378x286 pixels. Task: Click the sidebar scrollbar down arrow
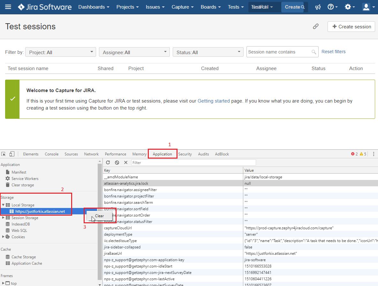click(100, 284)
